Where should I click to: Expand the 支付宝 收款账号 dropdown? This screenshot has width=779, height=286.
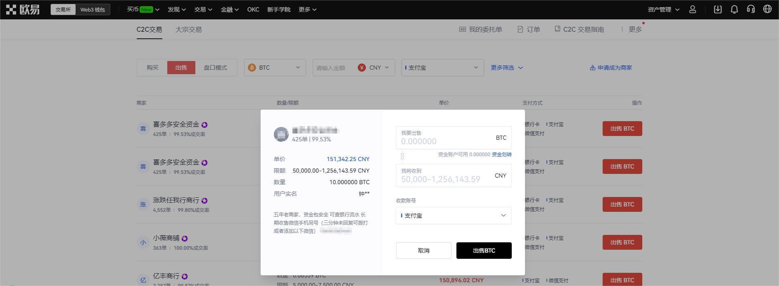(x=453, y=216)
